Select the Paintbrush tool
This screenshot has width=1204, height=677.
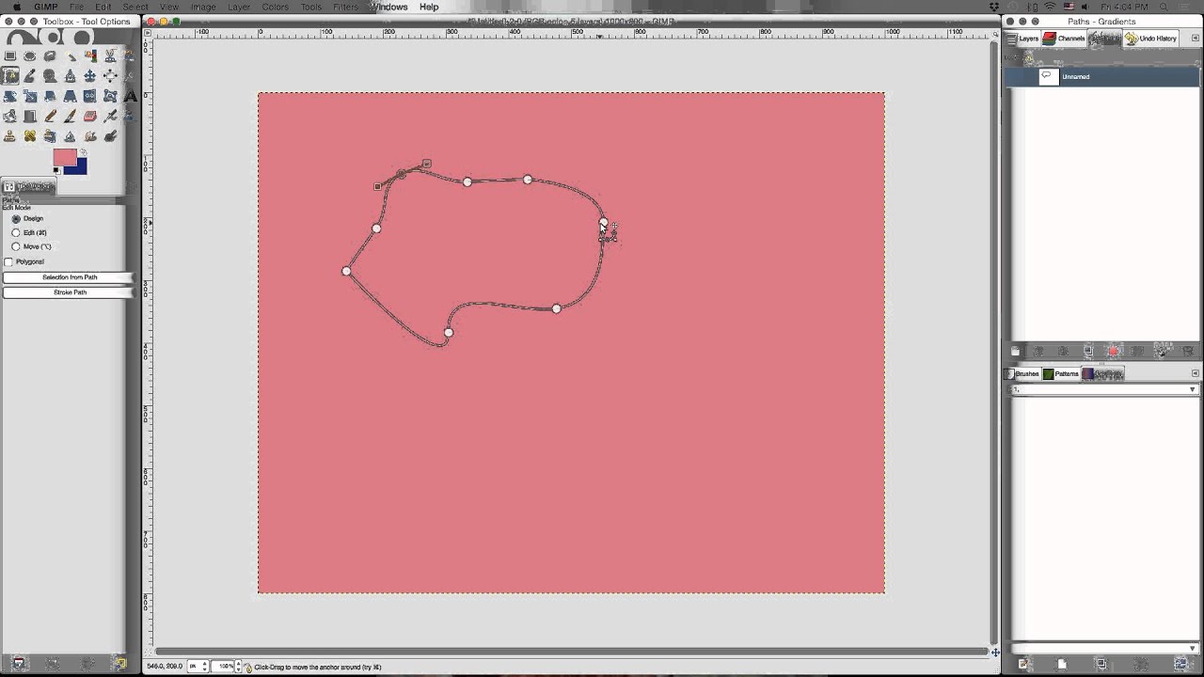tap(70, 117)
